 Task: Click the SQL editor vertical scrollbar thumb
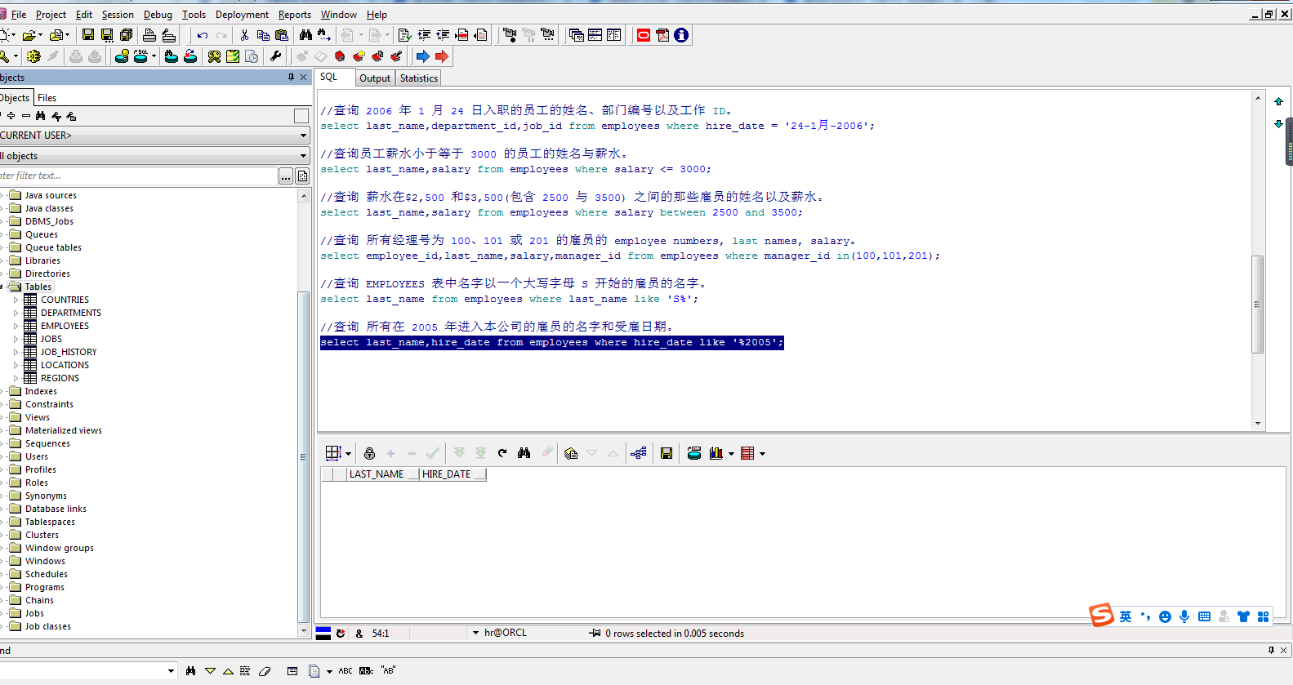click(1258, 304)
